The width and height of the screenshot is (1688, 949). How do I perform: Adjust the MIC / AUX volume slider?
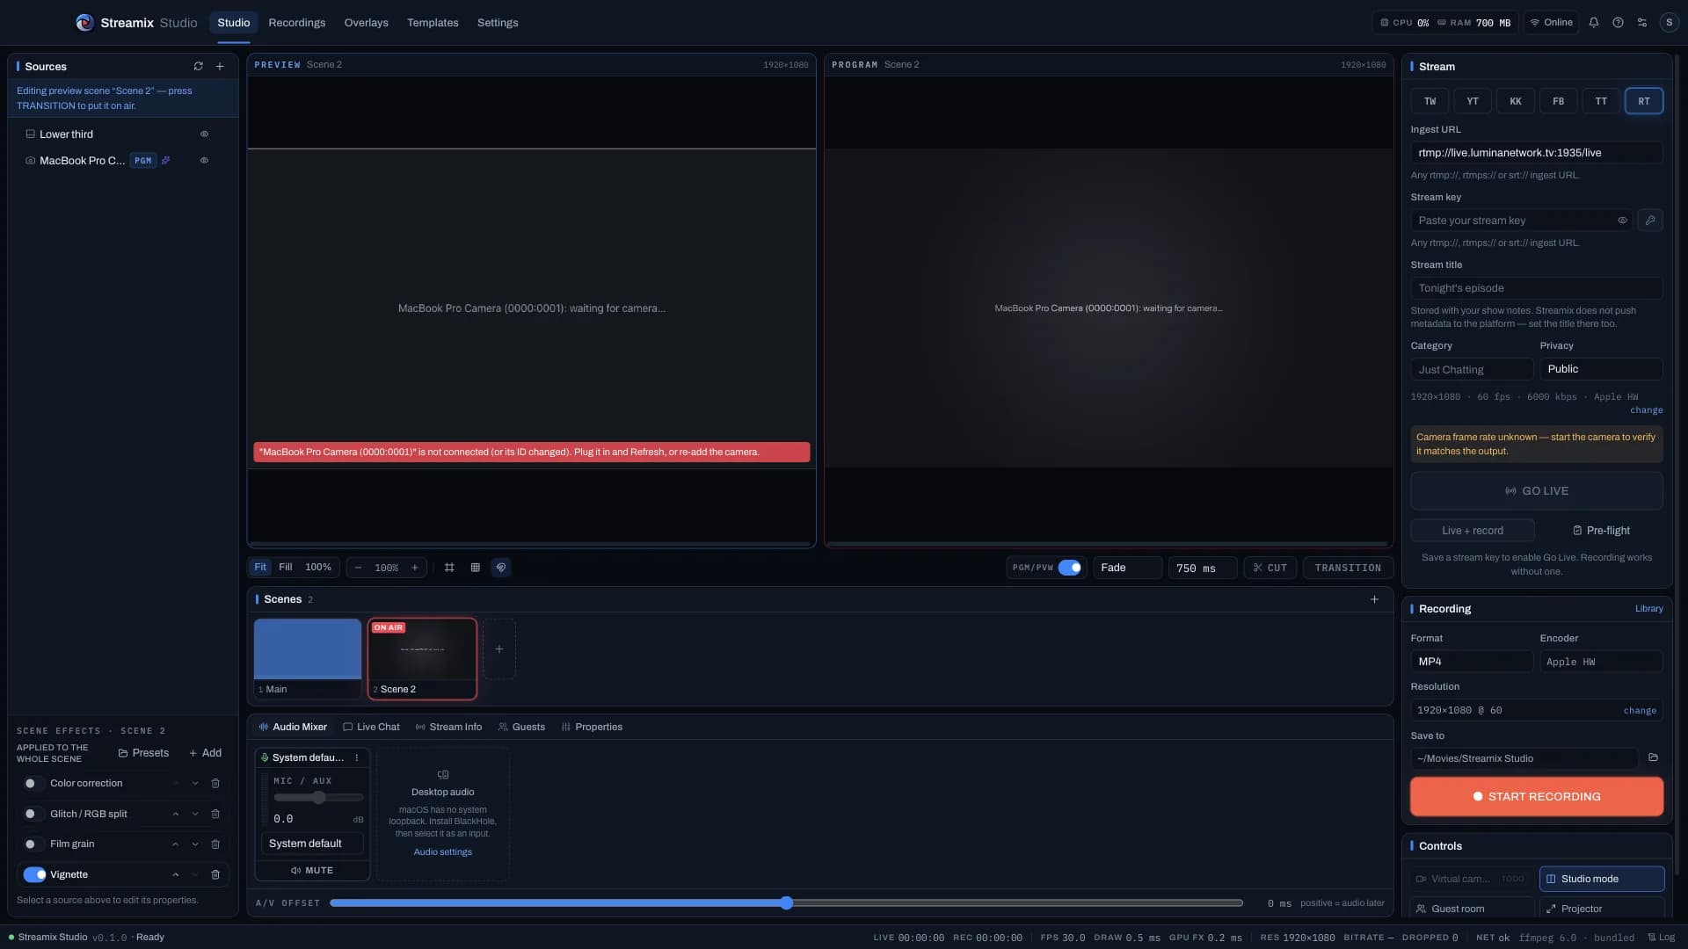[x=318, y=798]
